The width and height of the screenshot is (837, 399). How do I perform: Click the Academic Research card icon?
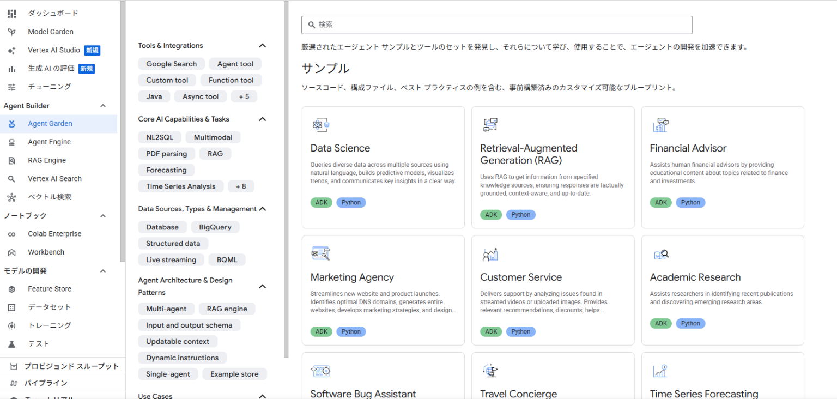click(x=661, y=254)
